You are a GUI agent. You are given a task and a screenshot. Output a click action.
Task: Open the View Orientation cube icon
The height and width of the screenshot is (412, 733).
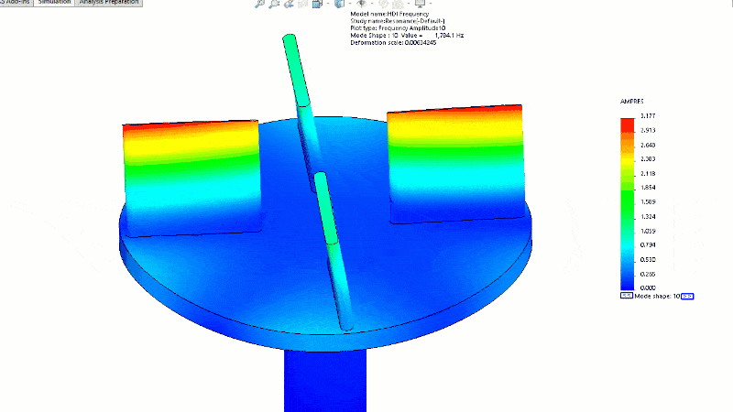[316, 4]
